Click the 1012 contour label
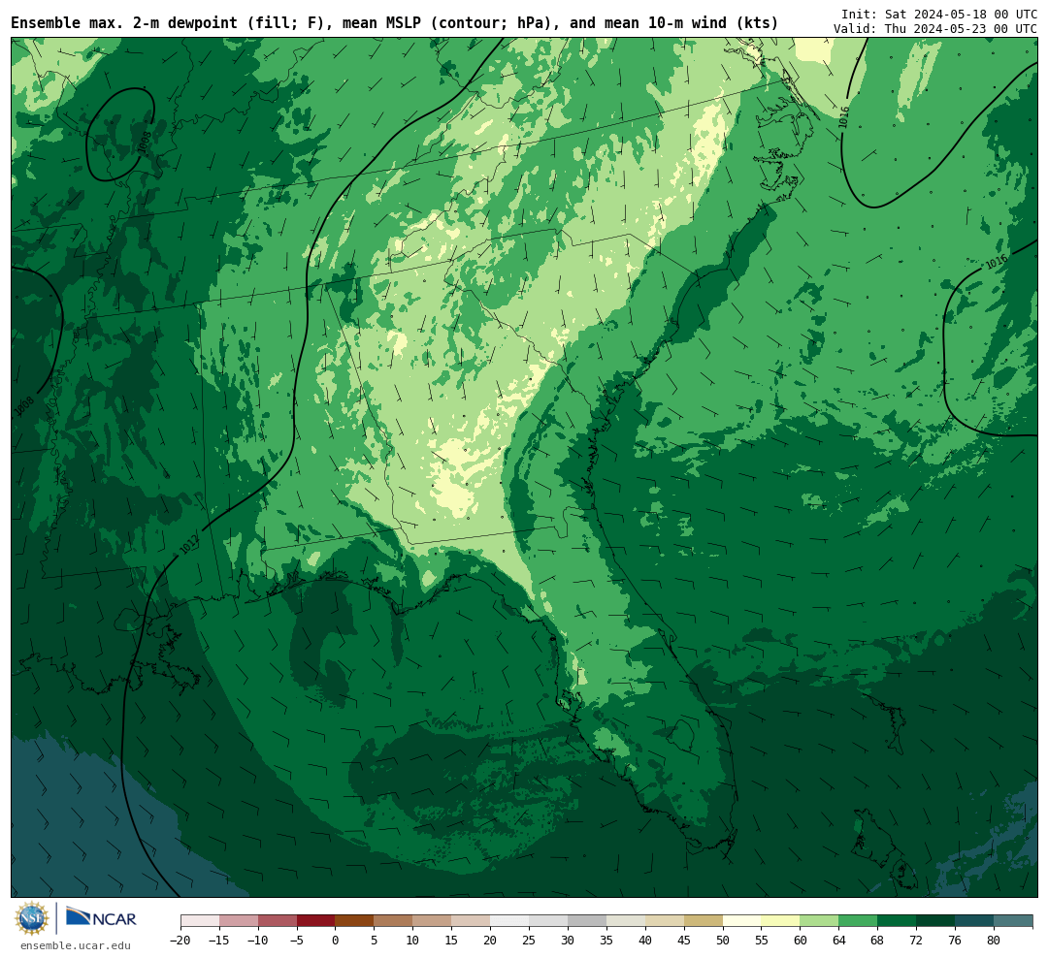Screen dimensions: 1048x958 click(189, 545)
